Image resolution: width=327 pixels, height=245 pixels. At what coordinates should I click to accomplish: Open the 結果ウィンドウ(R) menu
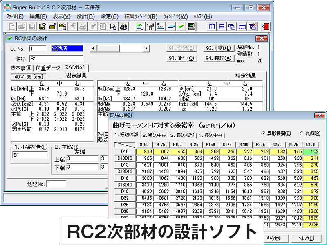141,16
